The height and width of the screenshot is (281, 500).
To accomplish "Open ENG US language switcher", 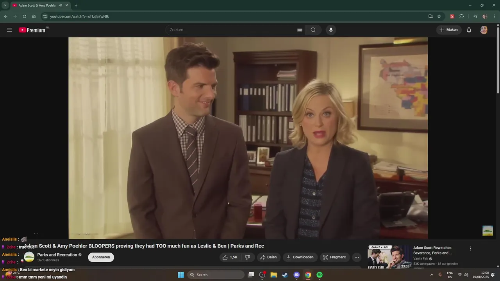I will point(450,275).
